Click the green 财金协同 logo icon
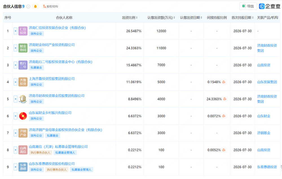This screenshot has width=282, height=179. (x=23, y=48)
